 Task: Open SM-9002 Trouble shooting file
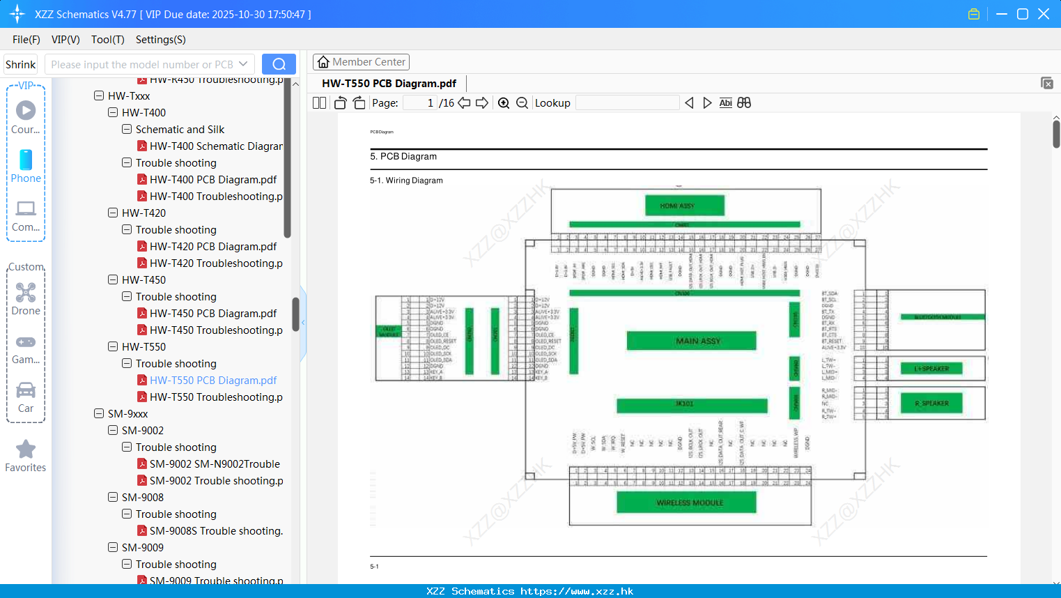pos(210,480)
